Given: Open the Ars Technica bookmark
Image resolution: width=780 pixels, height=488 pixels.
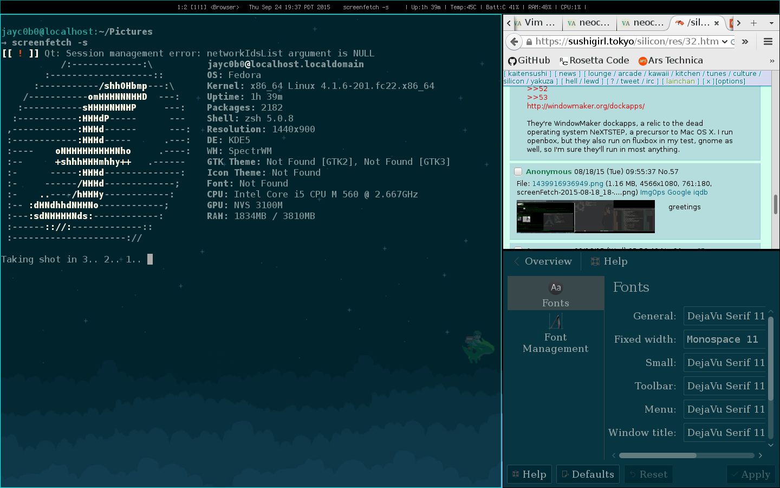Looking at the screenshot, I should click(671, 61).
